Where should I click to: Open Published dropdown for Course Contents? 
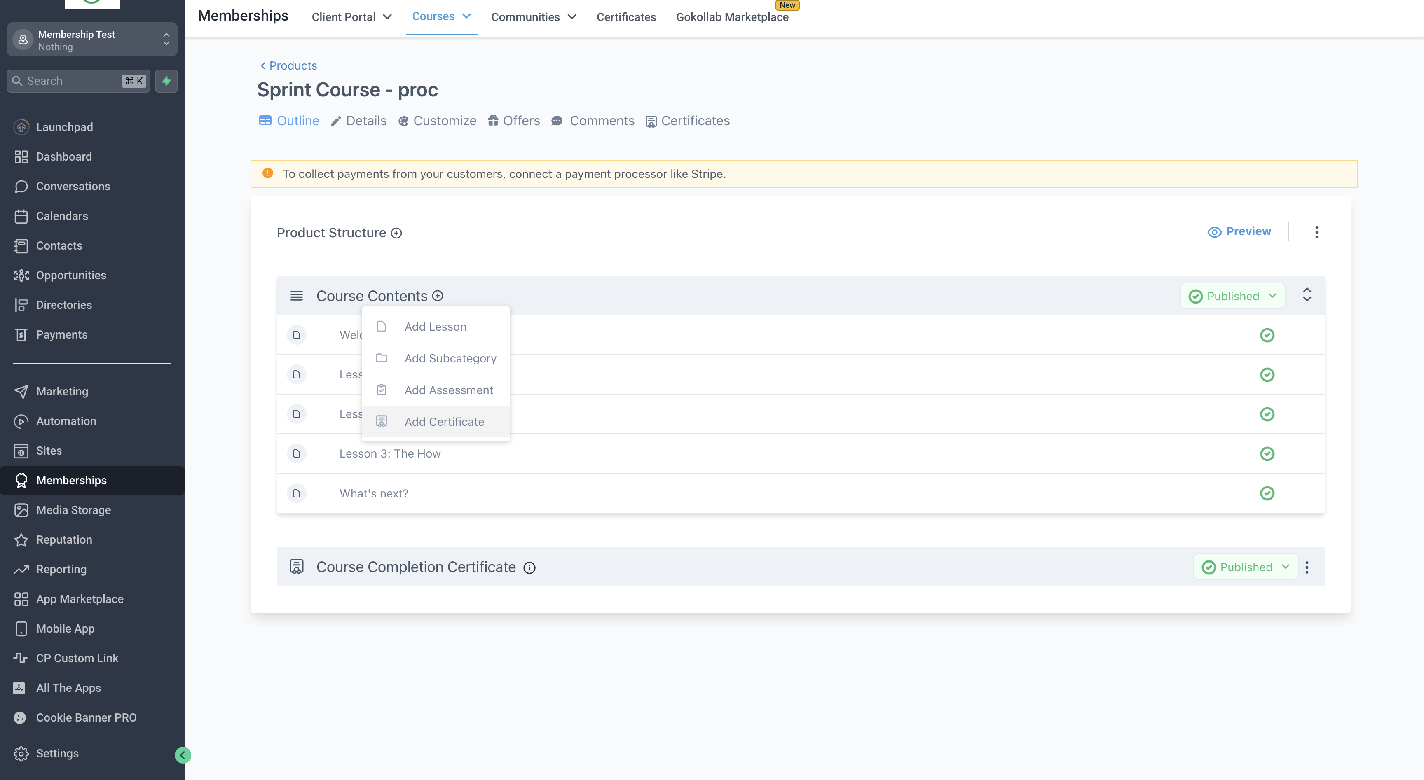coord(1232,296)
